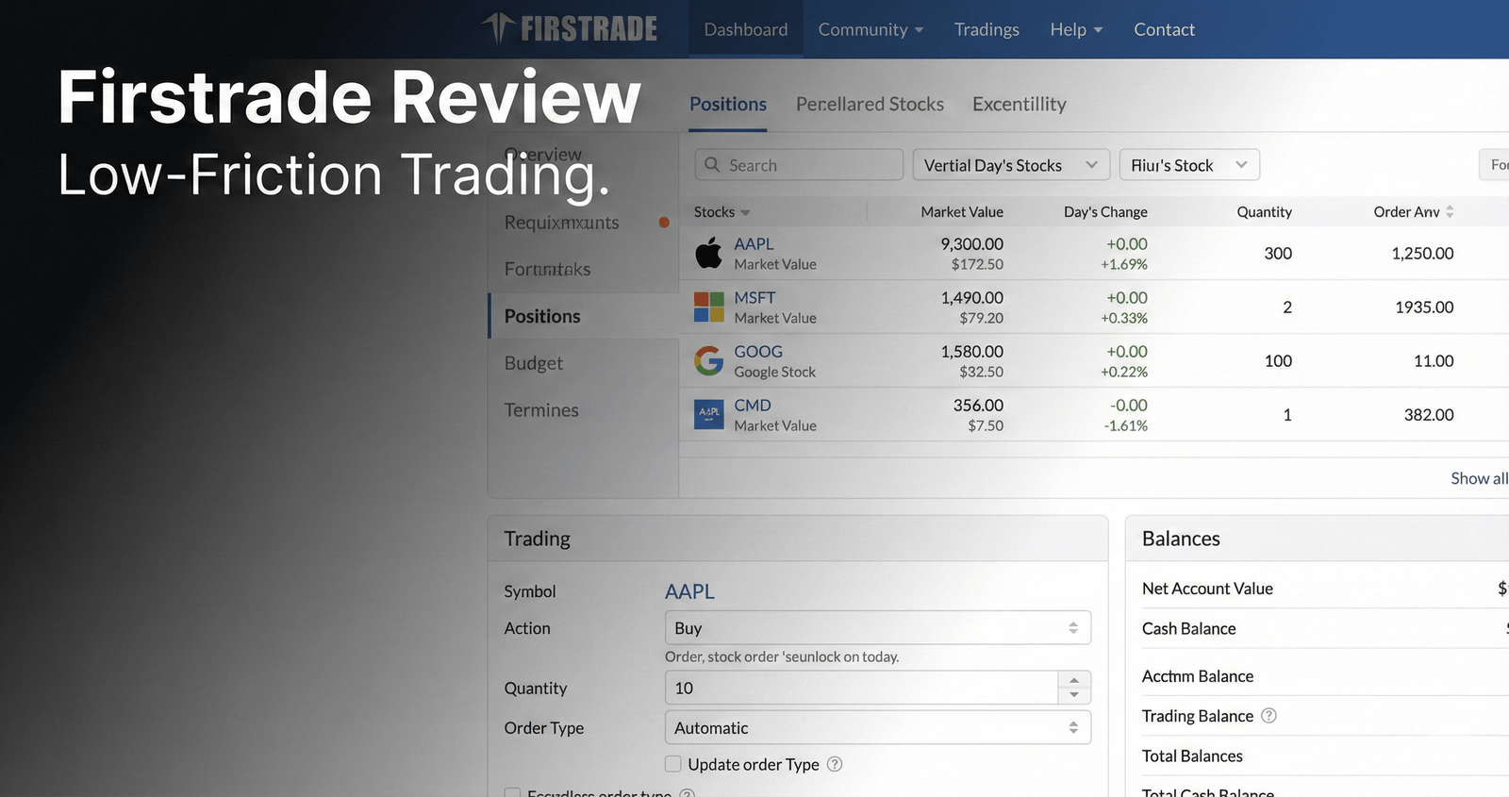Viewport: 1509px width, 797px height.
Task: Open the GOOG stock link
Action: pos(758,351)
